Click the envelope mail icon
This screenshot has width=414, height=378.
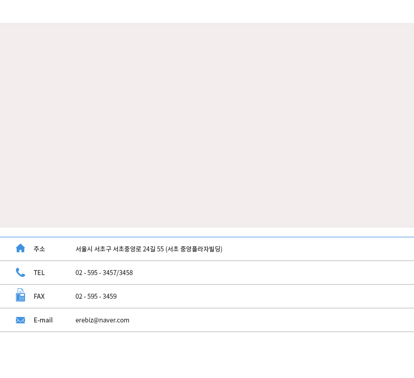20,320
